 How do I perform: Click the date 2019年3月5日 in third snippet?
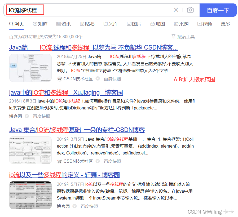[70, 139]
